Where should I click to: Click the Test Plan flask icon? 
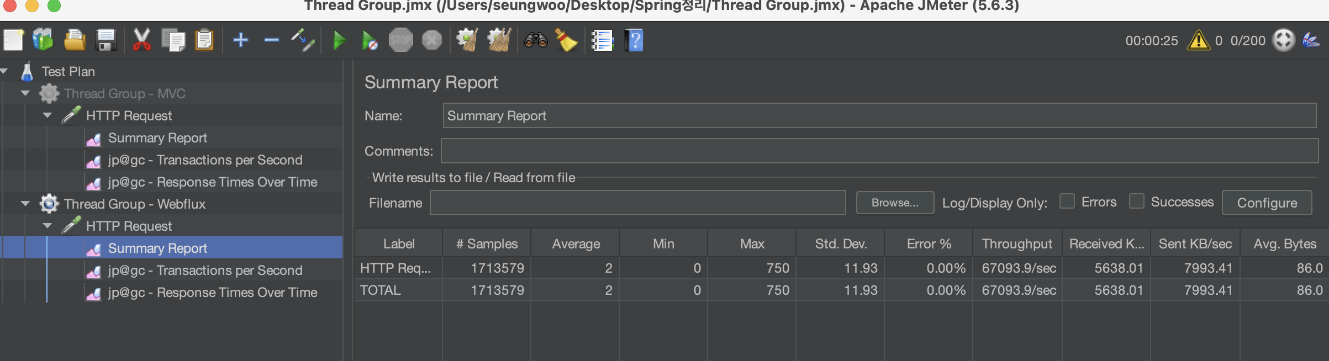pyautogui.click(x=27, y=71)
